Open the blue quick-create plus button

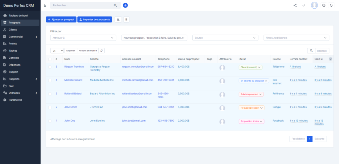tap(125, 5)
